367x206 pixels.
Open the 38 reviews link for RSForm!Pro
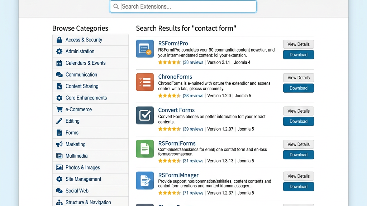click(x=193, y=62)
